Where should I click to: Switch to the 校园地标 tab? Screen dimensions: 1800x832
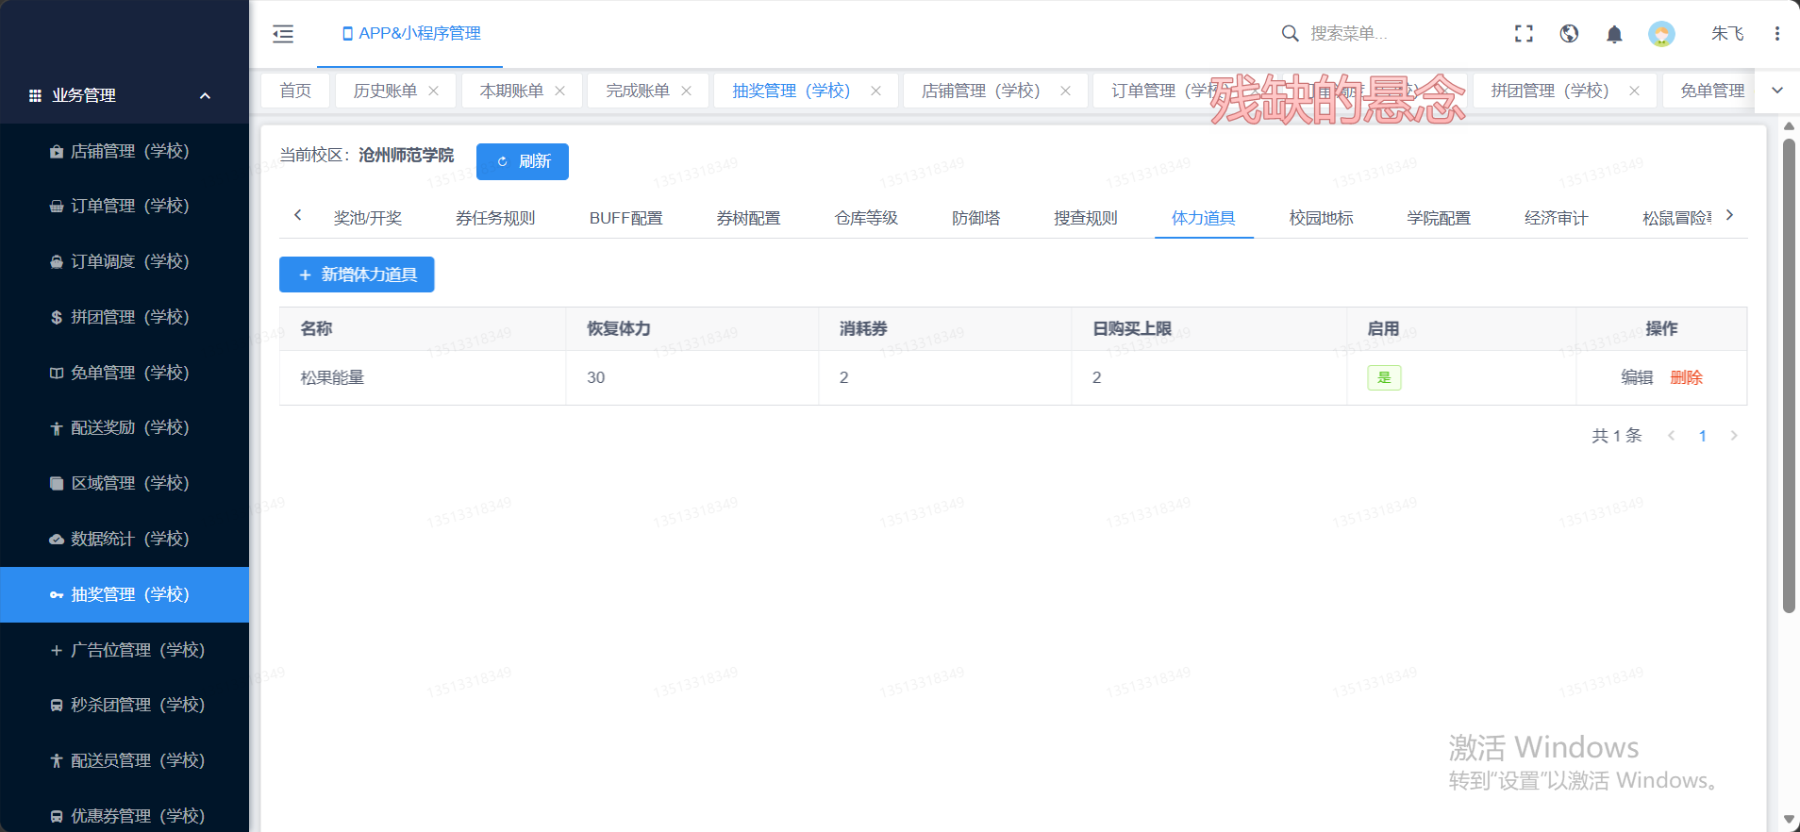tap(1321, 218)
